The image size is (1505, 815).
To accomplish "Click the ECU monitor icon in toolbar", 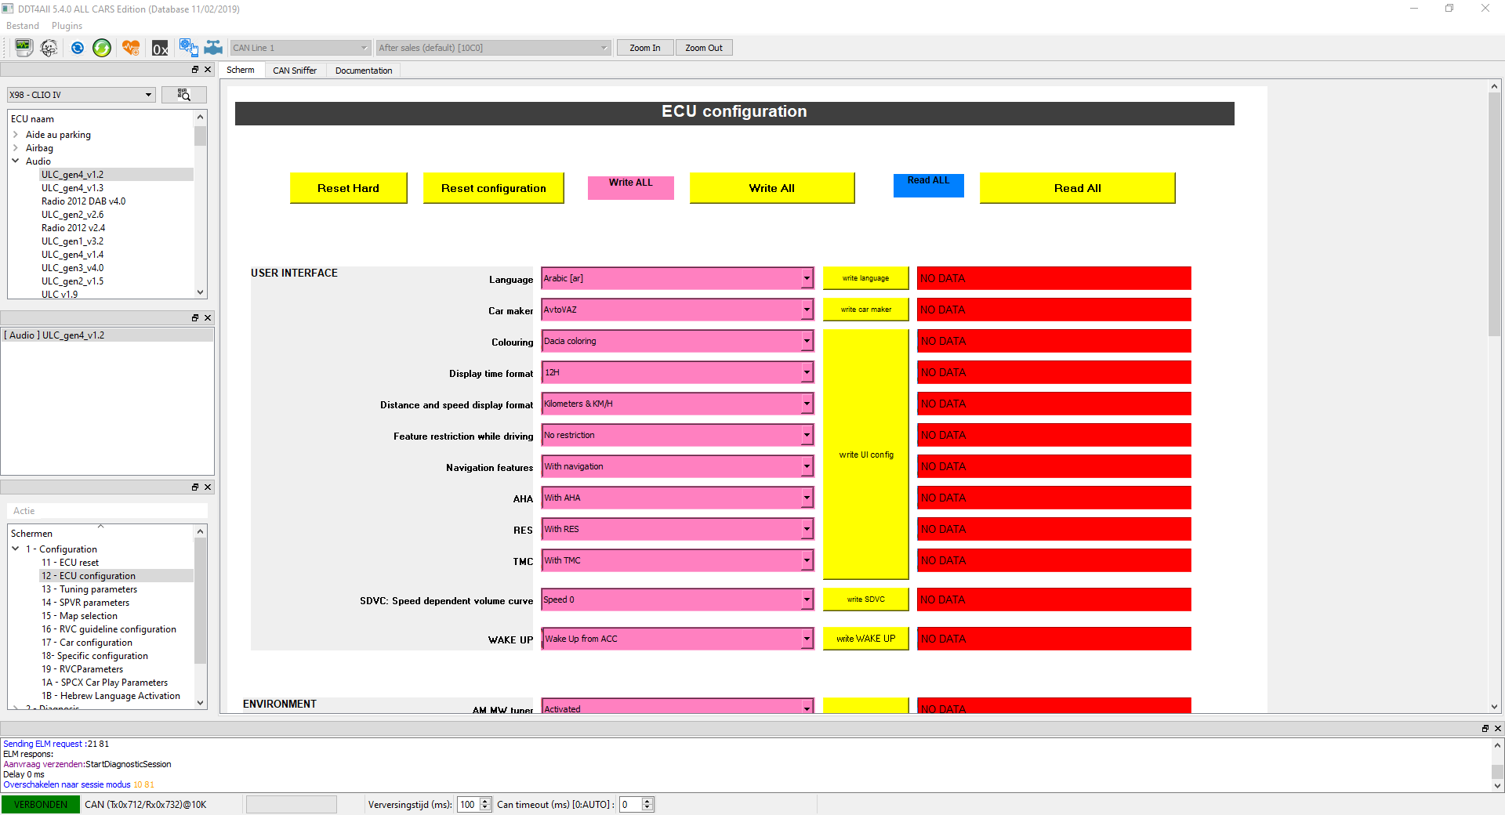I will point(24,48).
